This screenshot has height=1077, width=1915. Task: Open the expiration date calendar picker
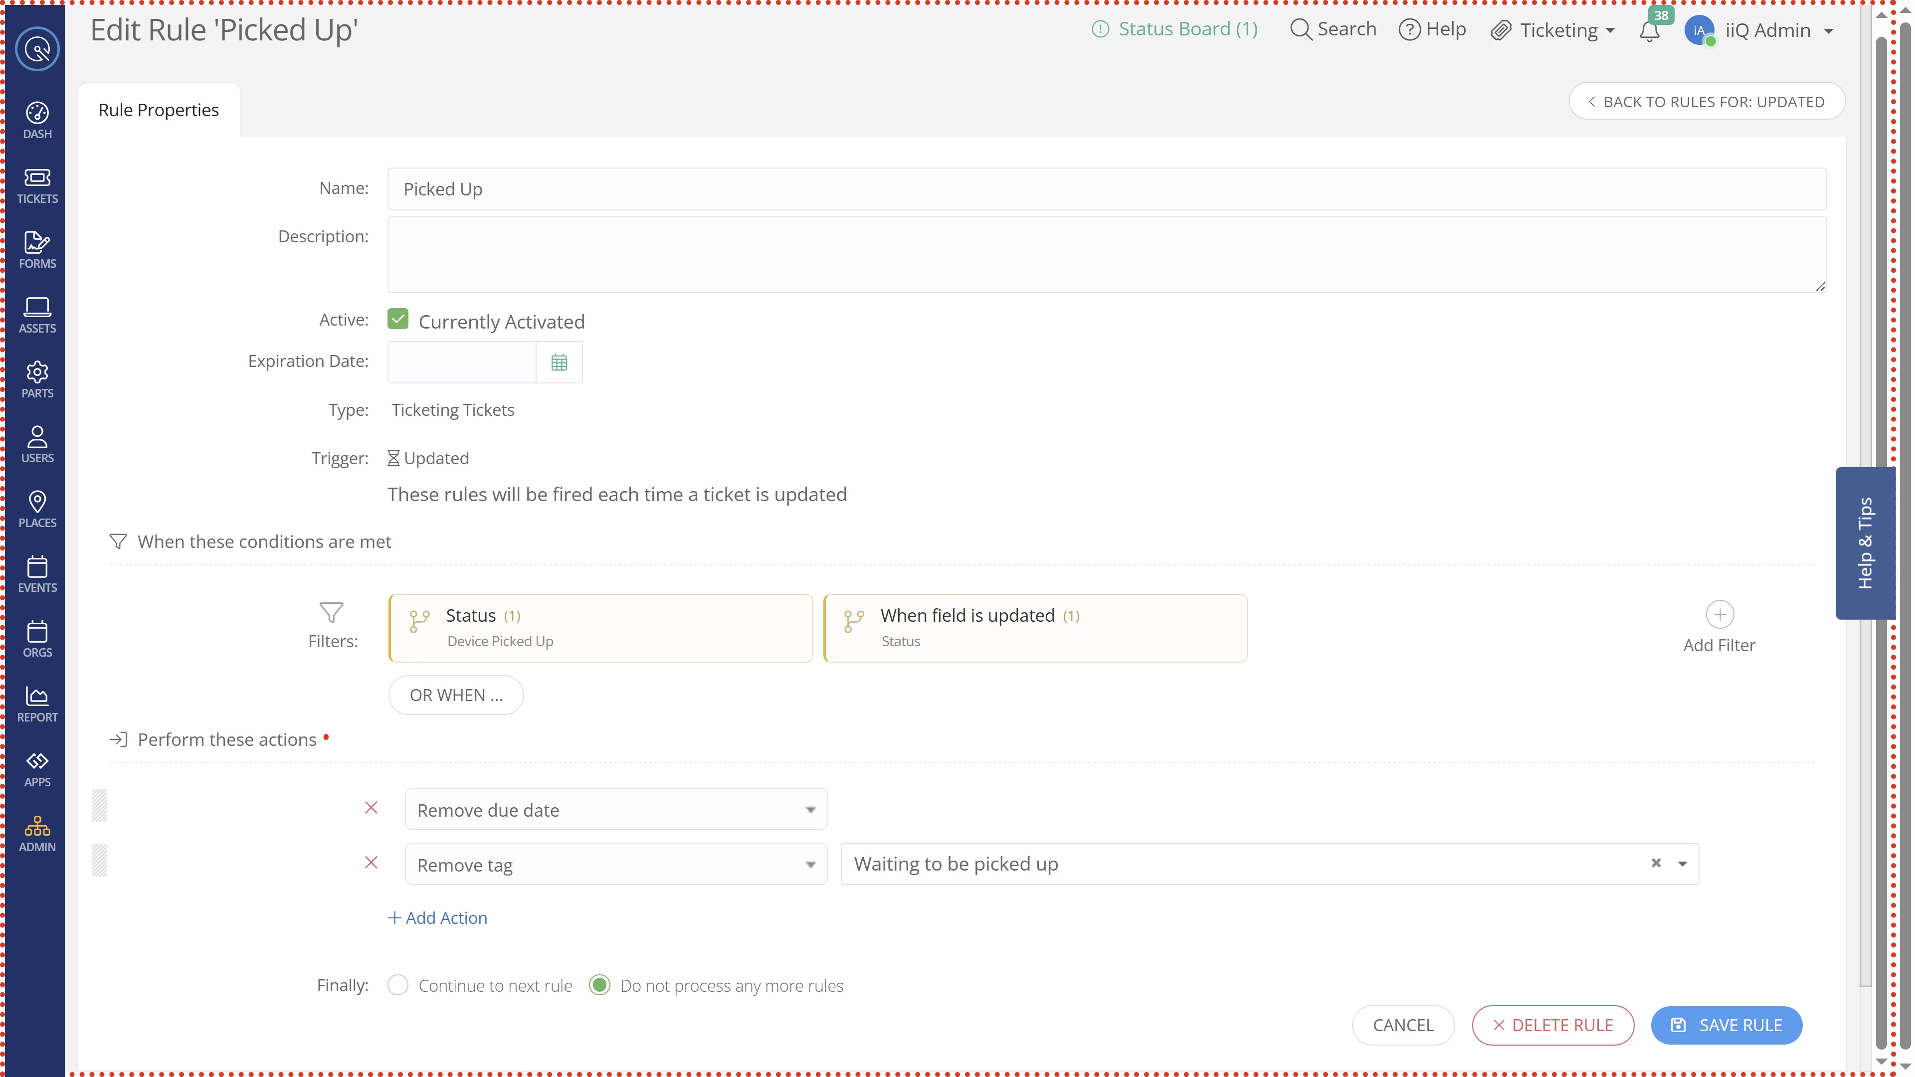tap(559, 362)
